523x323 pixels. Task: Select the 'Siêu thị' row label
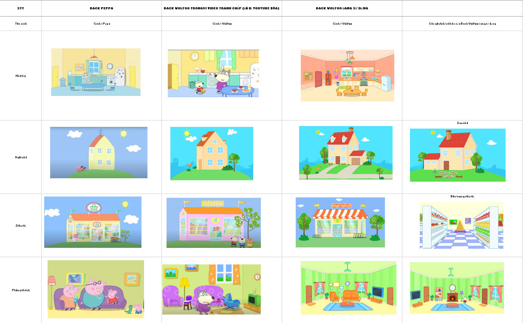click(x=20, y=225)
